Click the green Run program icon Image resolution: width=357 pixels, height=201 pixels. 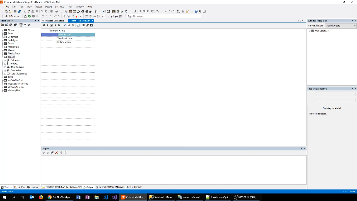29,16
